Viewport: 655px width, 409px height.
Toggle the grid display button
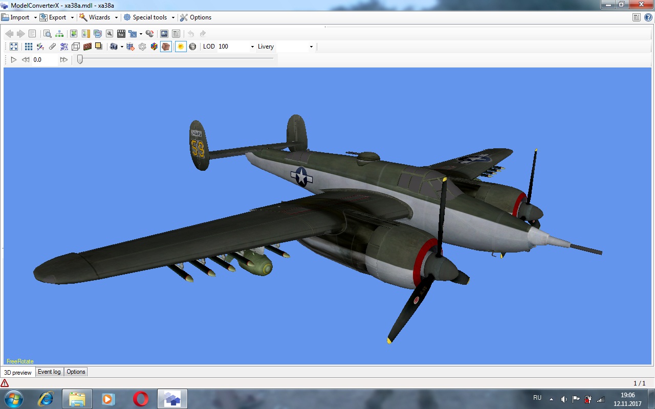(29, 47)
